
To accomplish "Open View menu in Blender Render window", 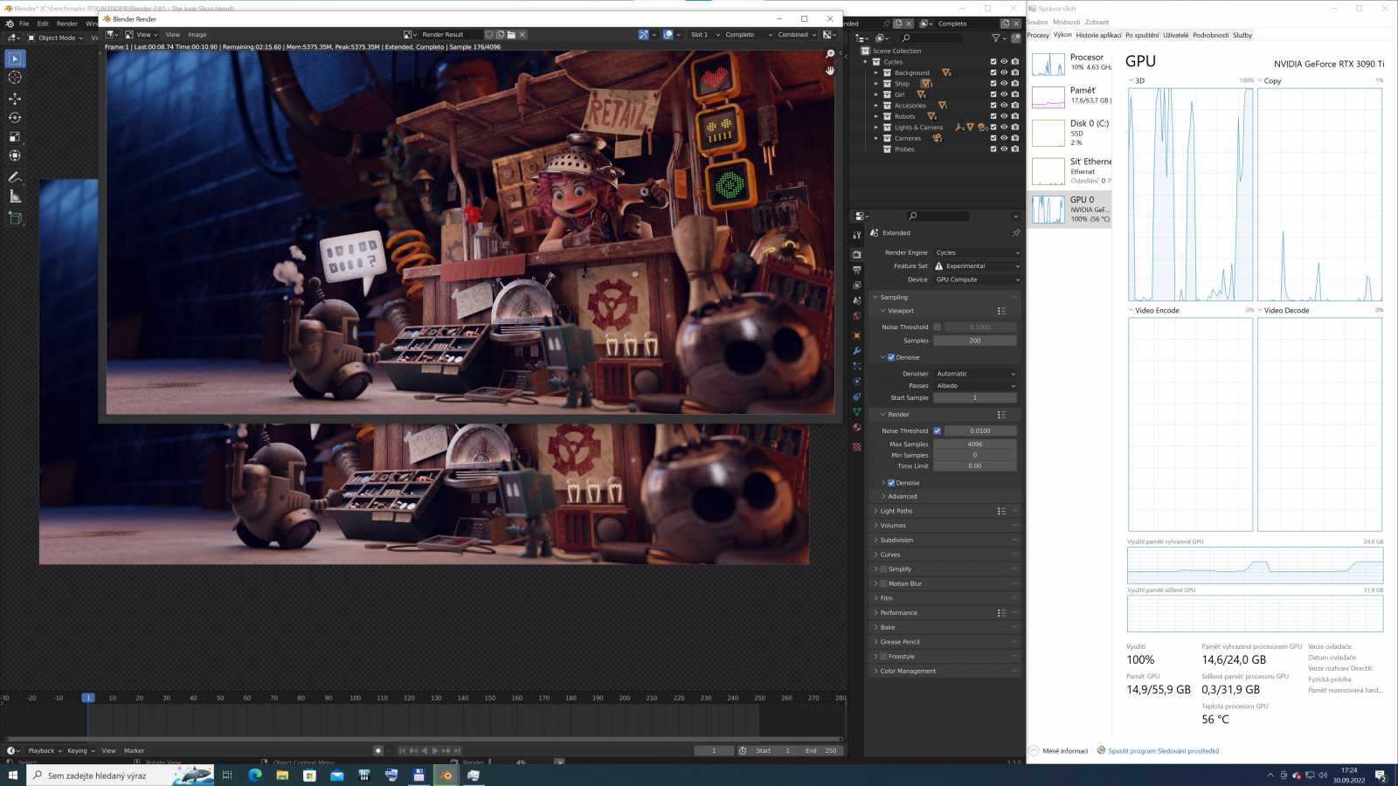I will 172,35.
